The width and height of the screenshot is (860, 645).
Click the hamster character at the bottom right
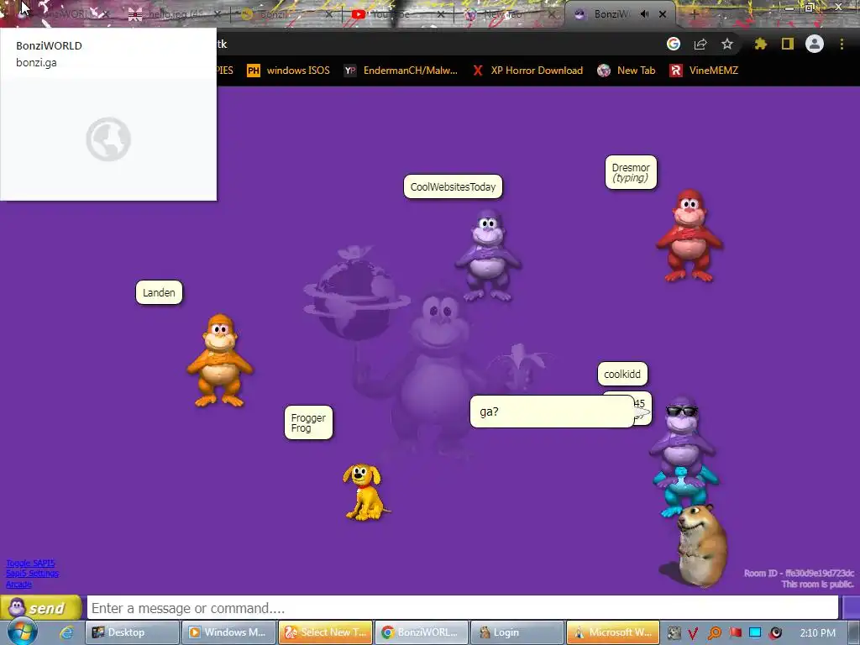point(700,546)
